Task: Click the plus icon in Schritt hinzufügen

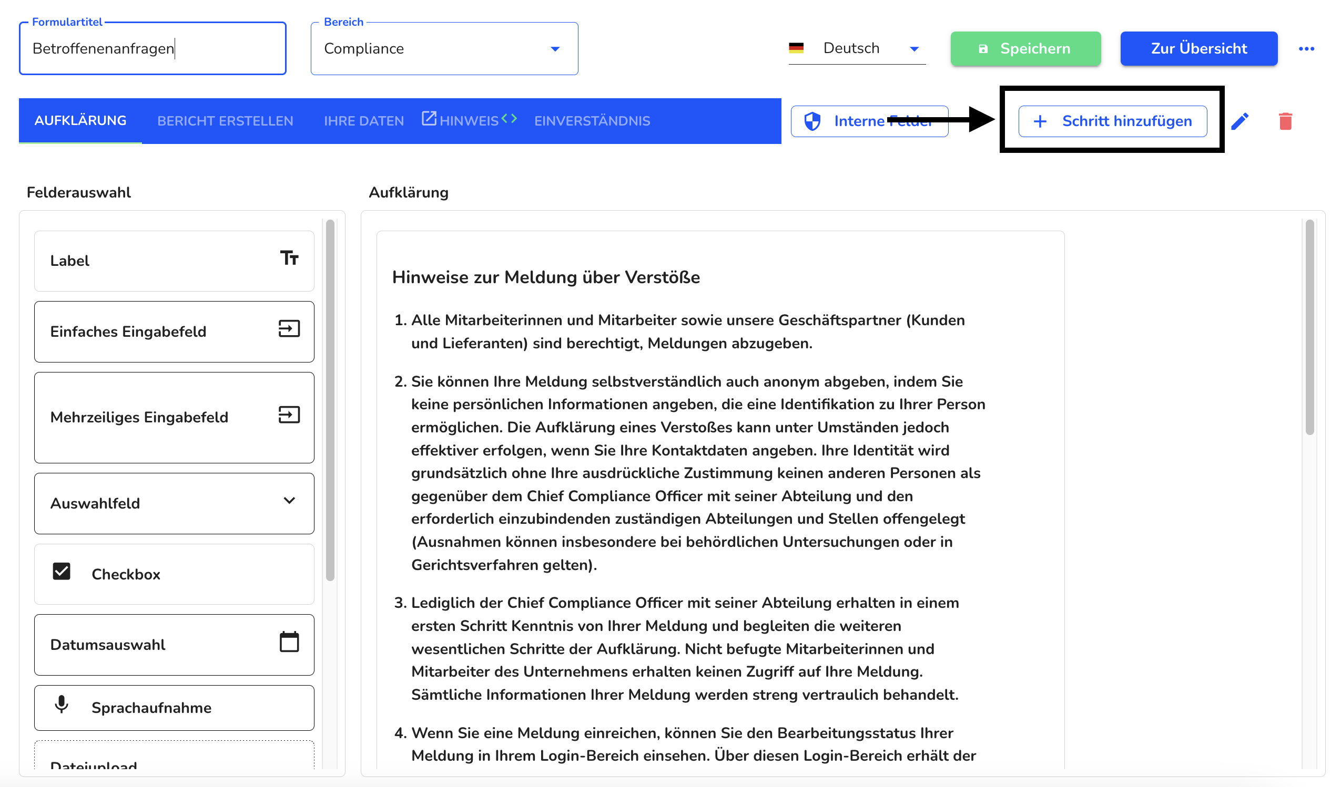Action: (x=1039, y=121)
